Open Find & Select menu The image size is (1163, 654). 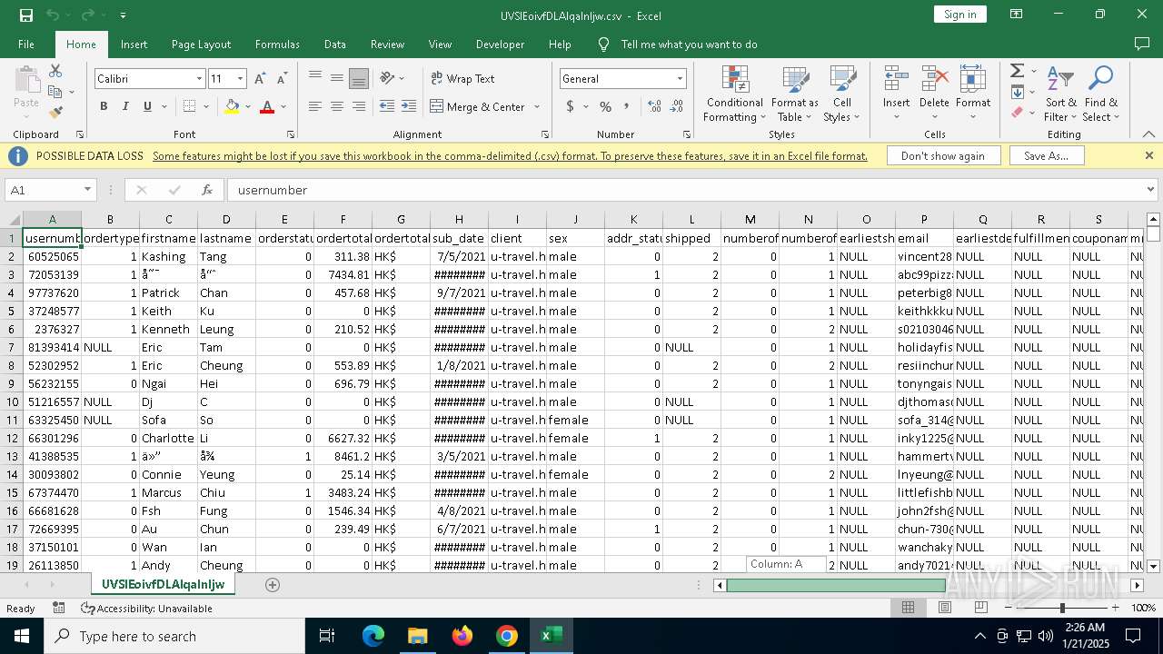point(1101,94)
